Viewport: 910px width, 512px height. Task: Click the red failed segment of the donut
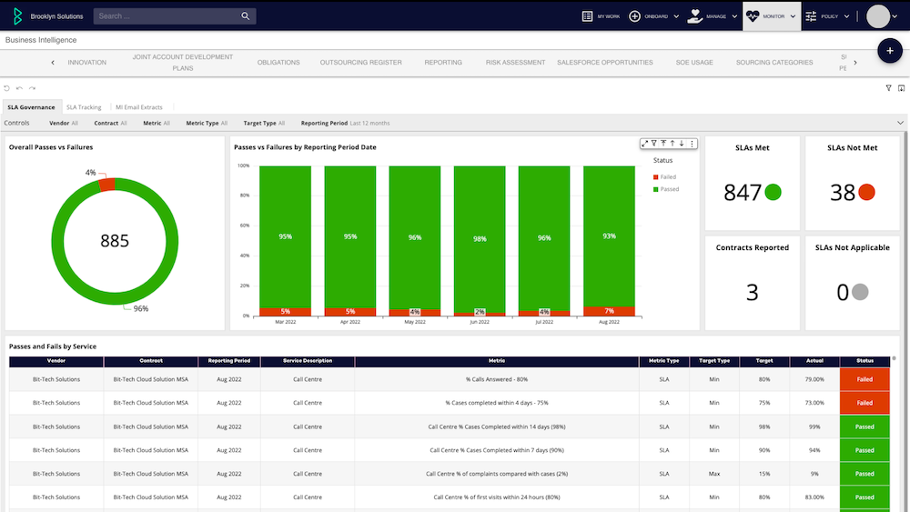[106, 185]
